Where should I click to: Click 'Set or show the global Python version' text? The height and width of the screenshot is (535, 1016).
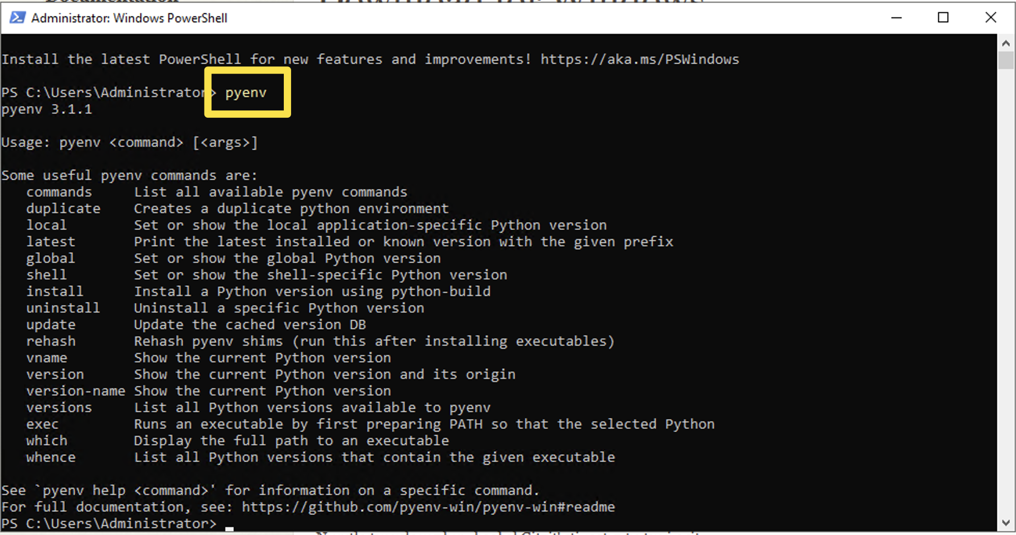(287, 258)
